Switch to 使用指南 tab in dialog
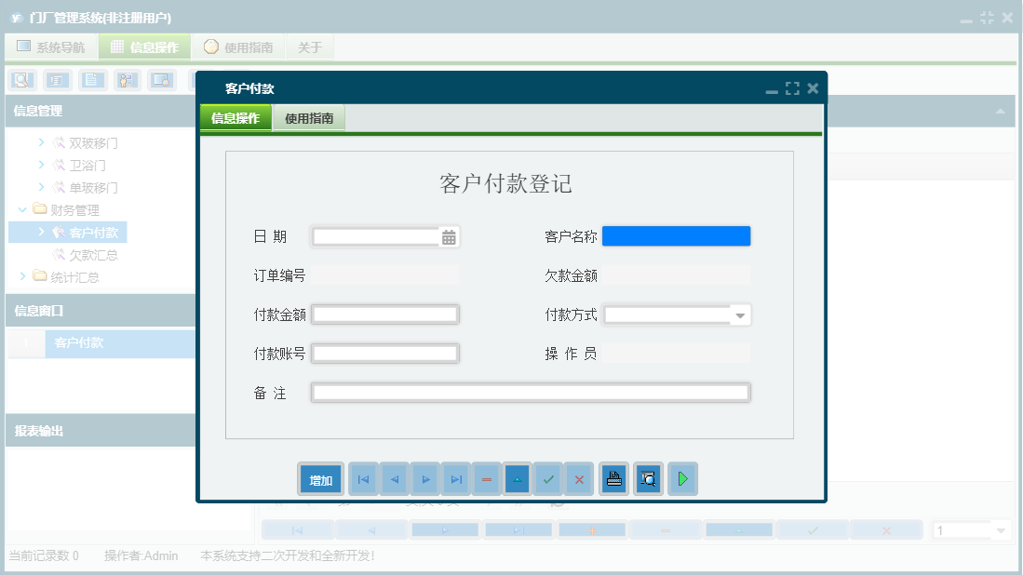 point(309,118)
